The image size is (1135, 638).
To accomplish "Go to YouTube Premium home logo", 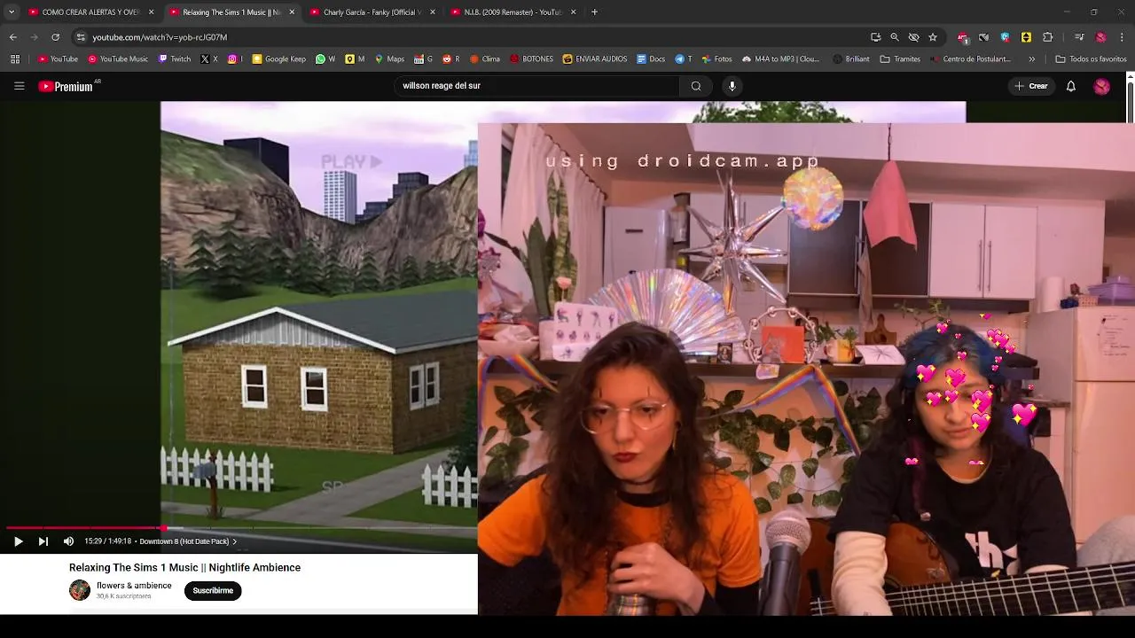I will (x=66, y=86).
